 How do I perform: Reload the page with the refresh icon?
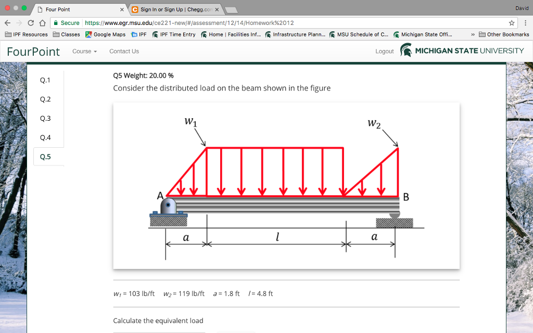(31, 23)
